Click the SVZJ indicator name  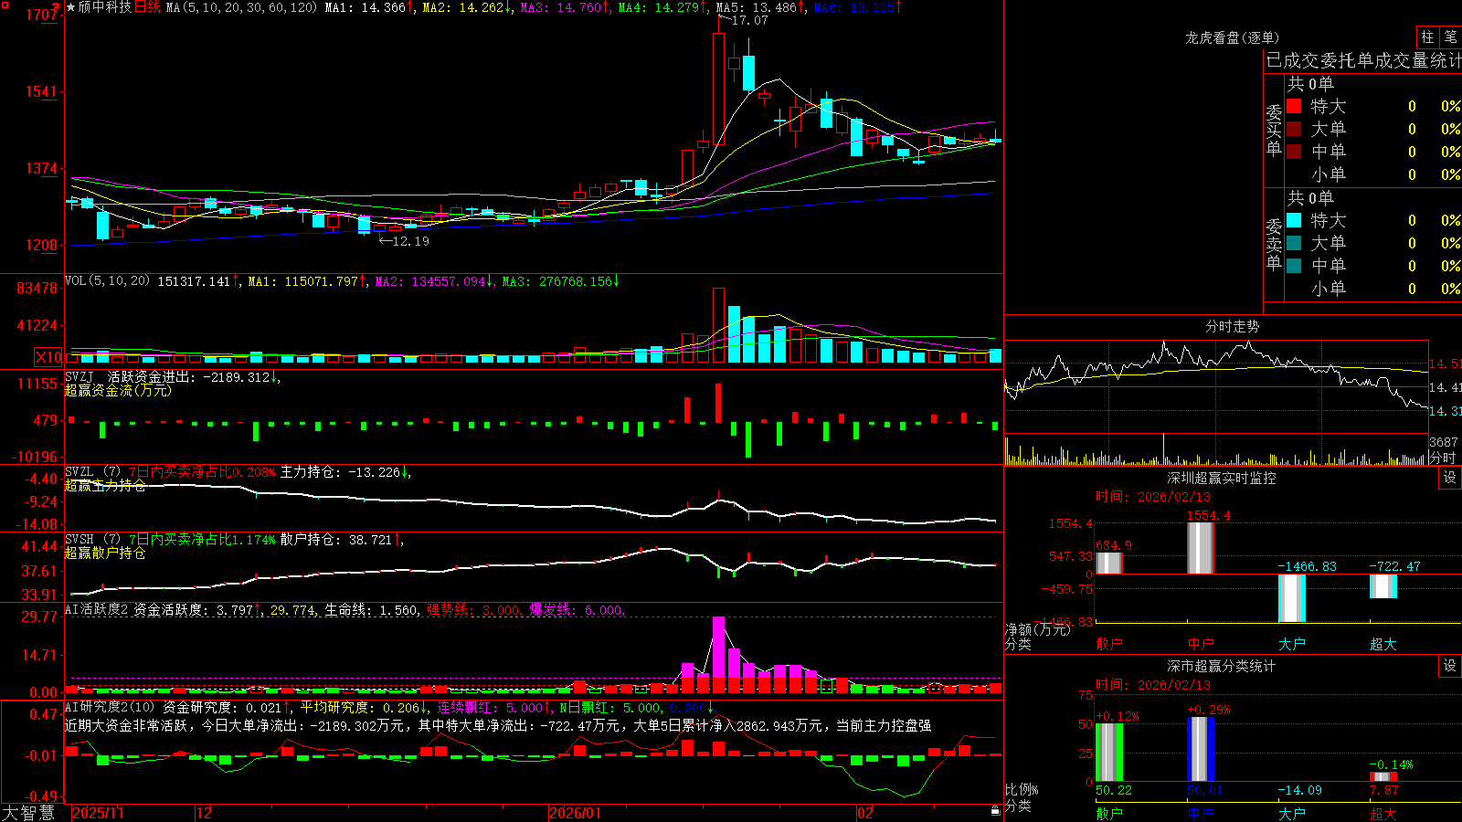click(79, 376)
